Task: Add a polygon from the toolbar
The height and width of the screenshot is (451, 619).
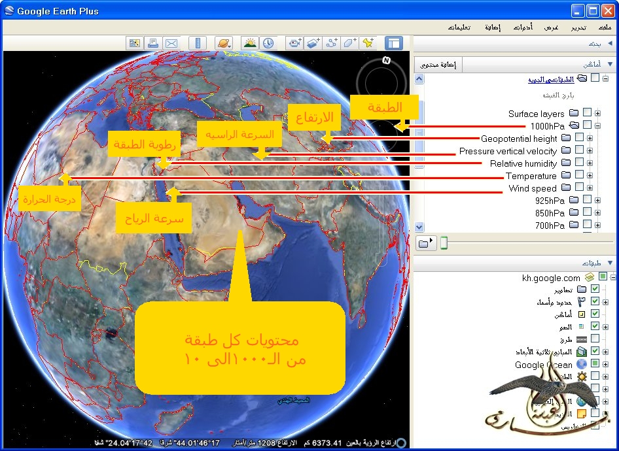Action: click(350, 43)
